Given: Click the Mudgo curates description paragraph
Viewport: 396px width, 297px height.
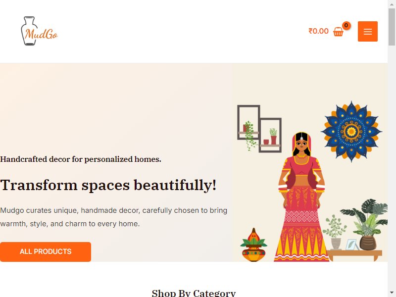Looking at the screenshot, I should coord(114,217).
